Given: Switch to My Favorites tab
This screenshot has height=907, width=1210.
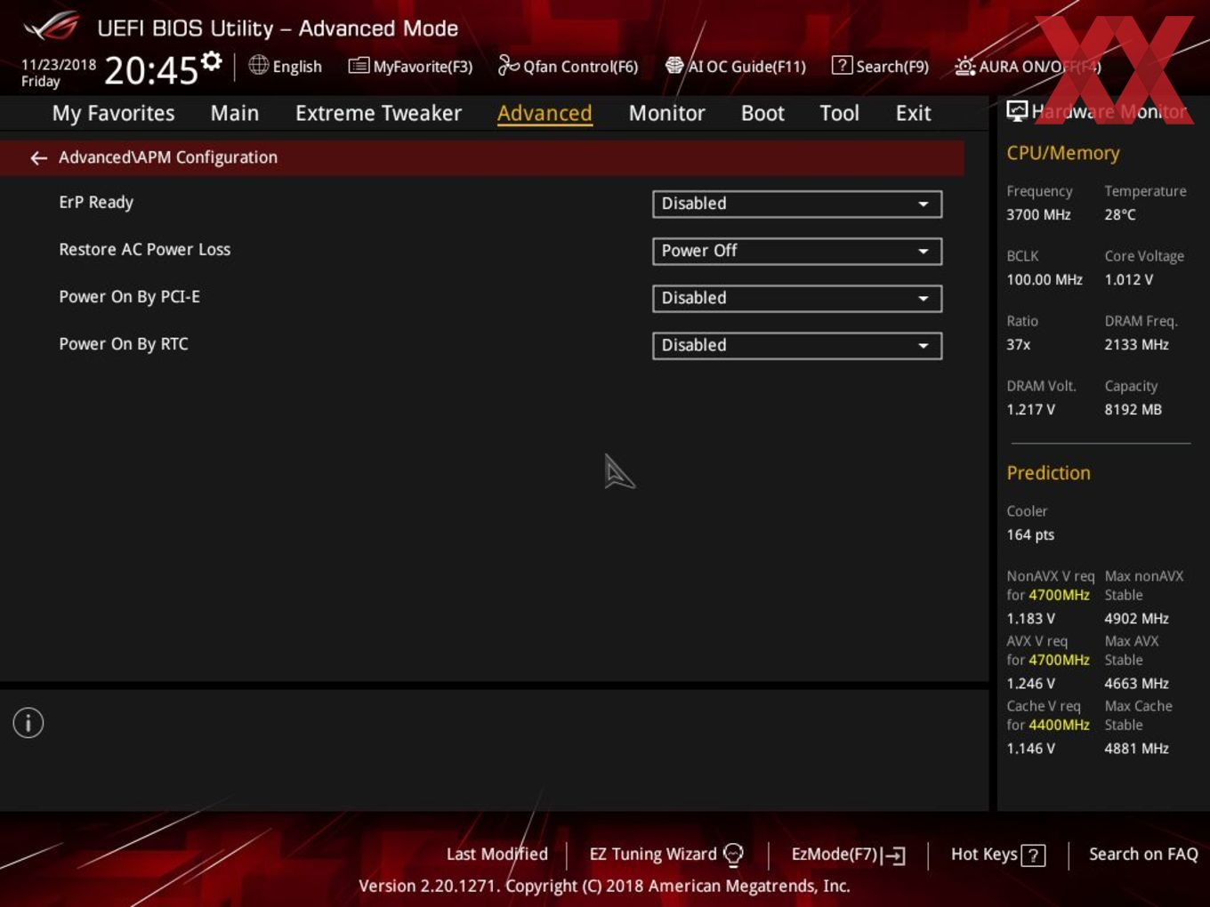Looking at the screenshot, I should [x=113, y=114].
